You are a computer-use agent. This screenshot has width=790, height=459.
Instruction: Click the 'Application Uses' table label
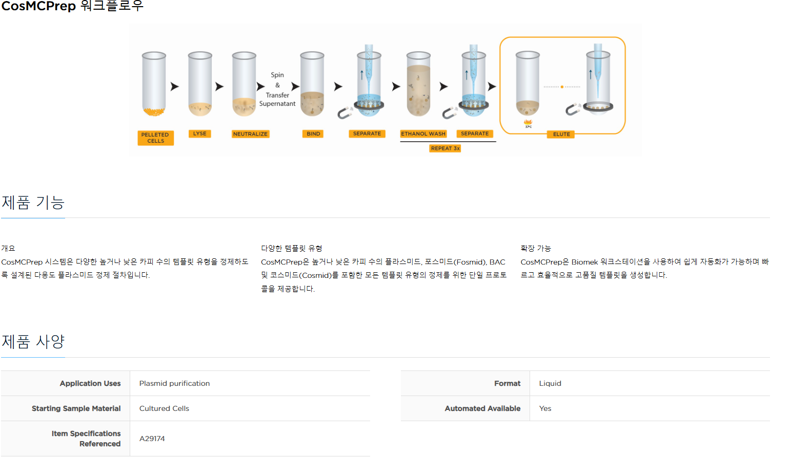coord(90,383)
